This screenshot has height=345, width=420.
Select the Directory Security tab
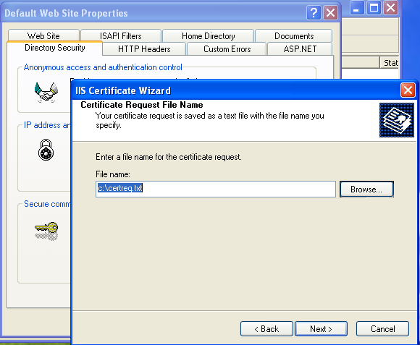point(54,48)
